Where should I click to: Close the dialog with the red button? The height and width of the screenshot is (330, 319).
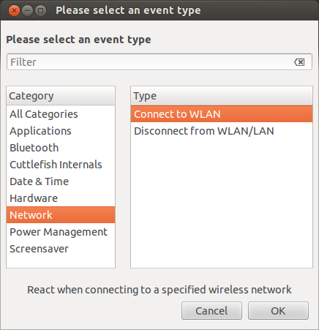tap(14, 11)
